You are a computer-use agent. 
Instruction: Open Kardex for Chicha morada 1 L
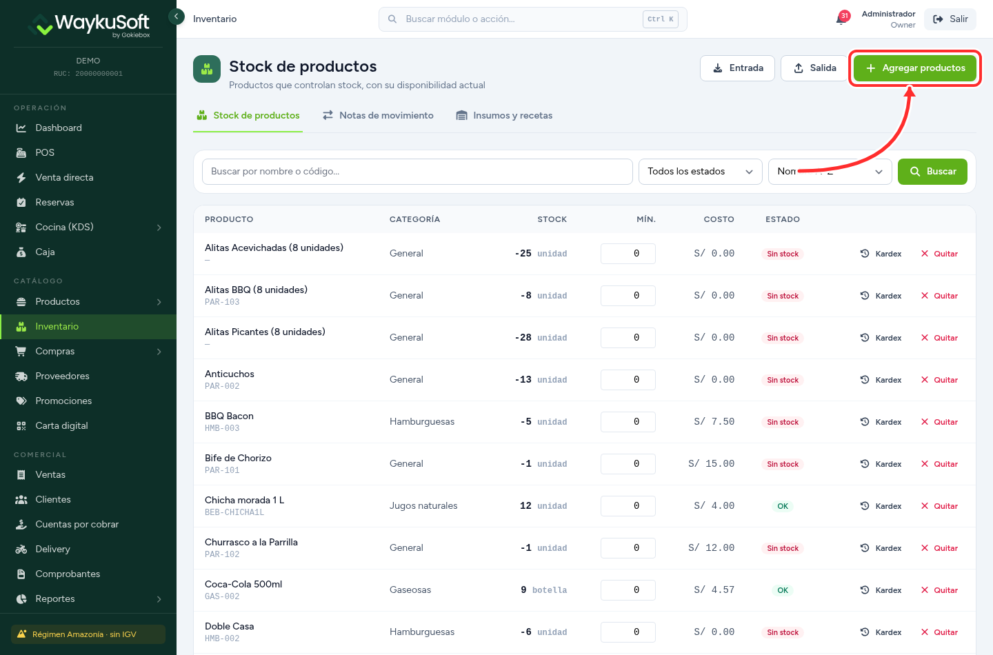881,506
